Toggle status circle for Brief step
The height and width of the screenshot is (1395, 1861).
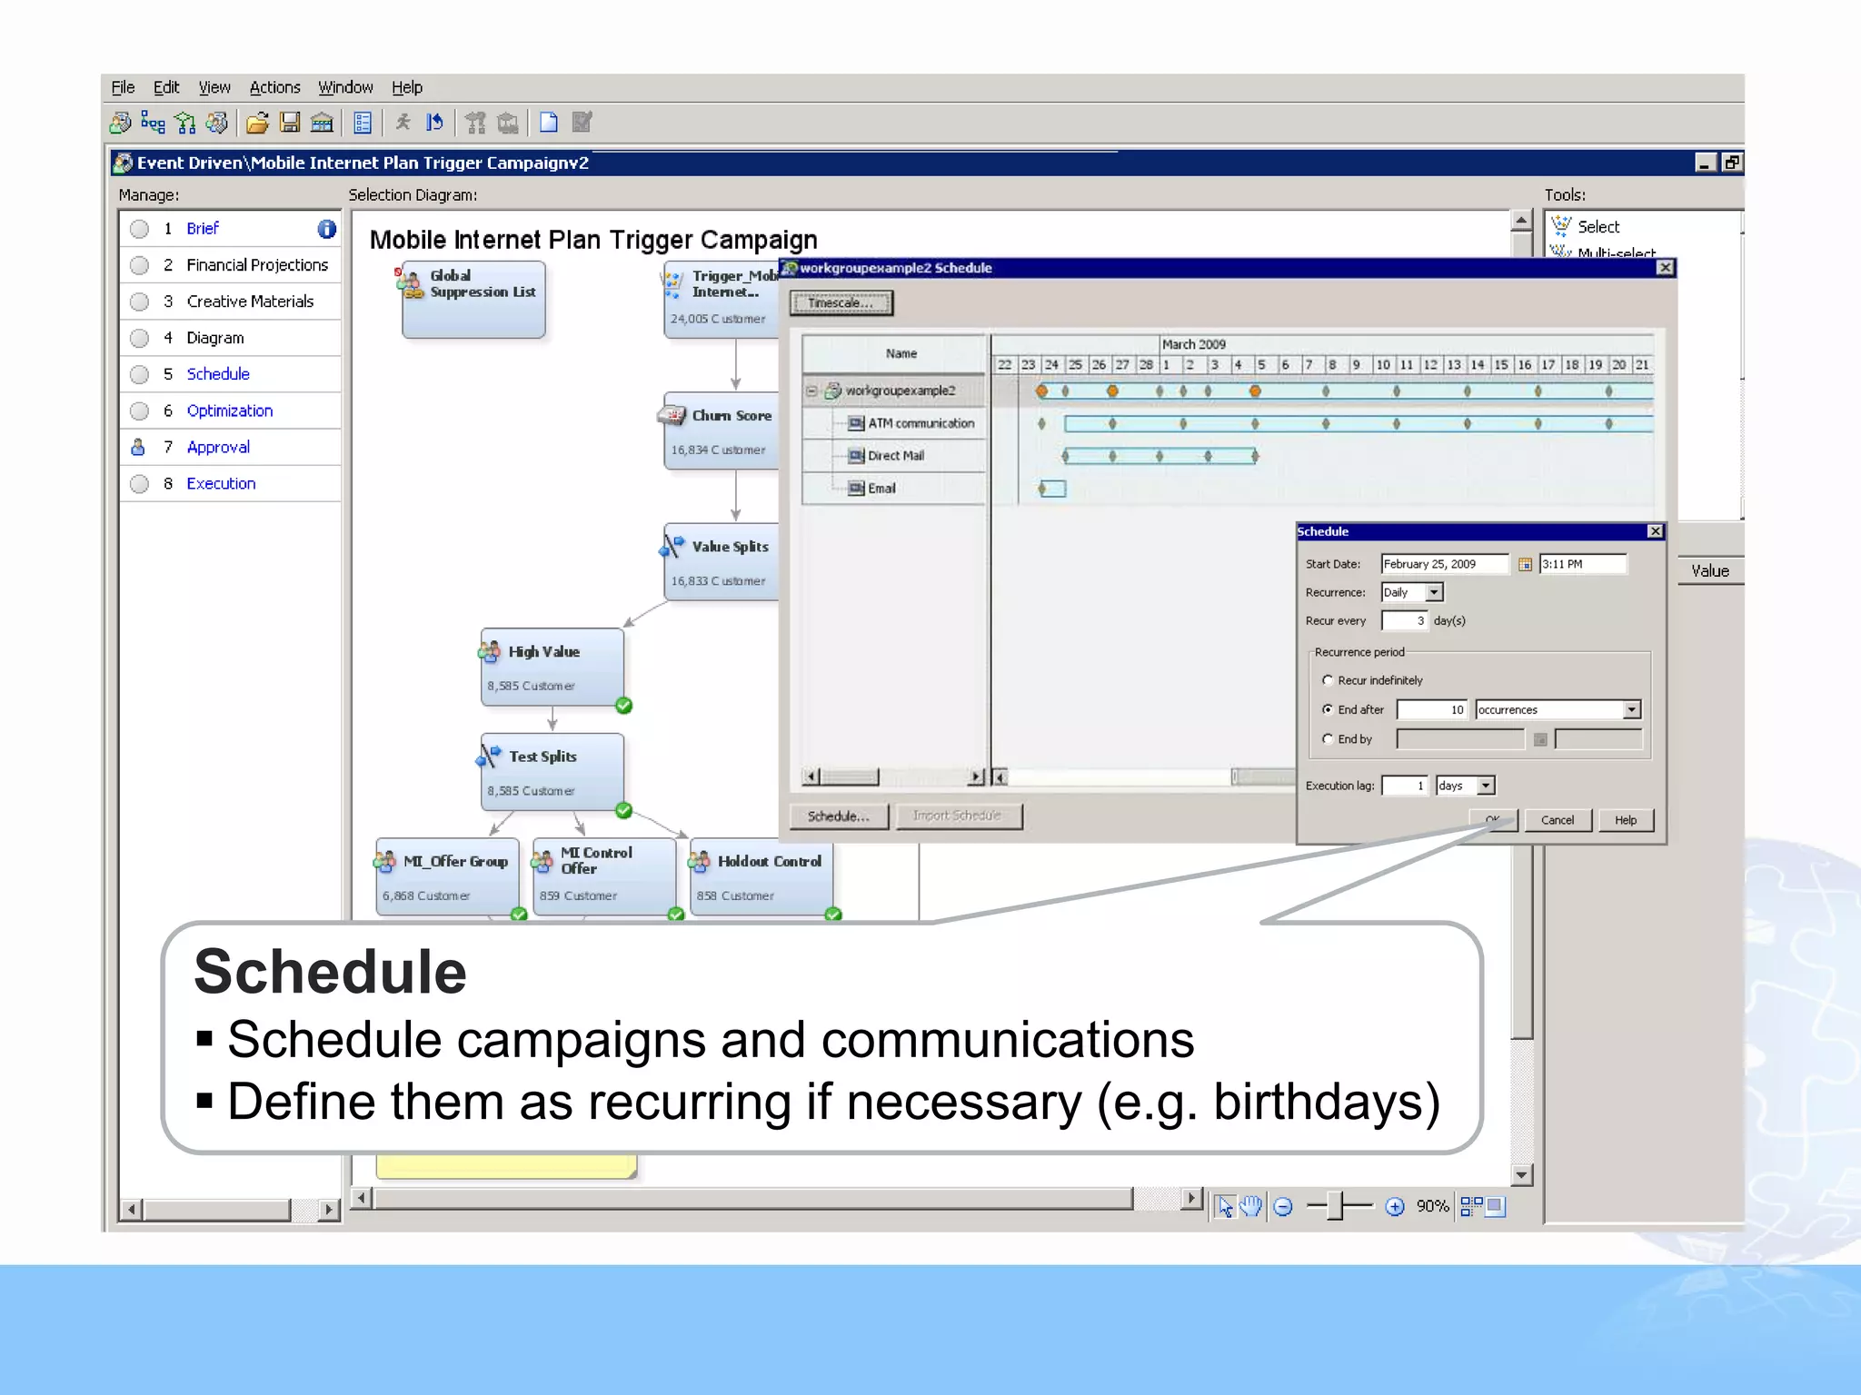139,229
